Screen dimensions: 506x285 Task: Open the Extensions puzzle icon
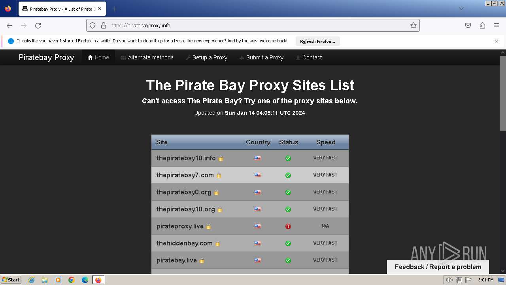482,25
